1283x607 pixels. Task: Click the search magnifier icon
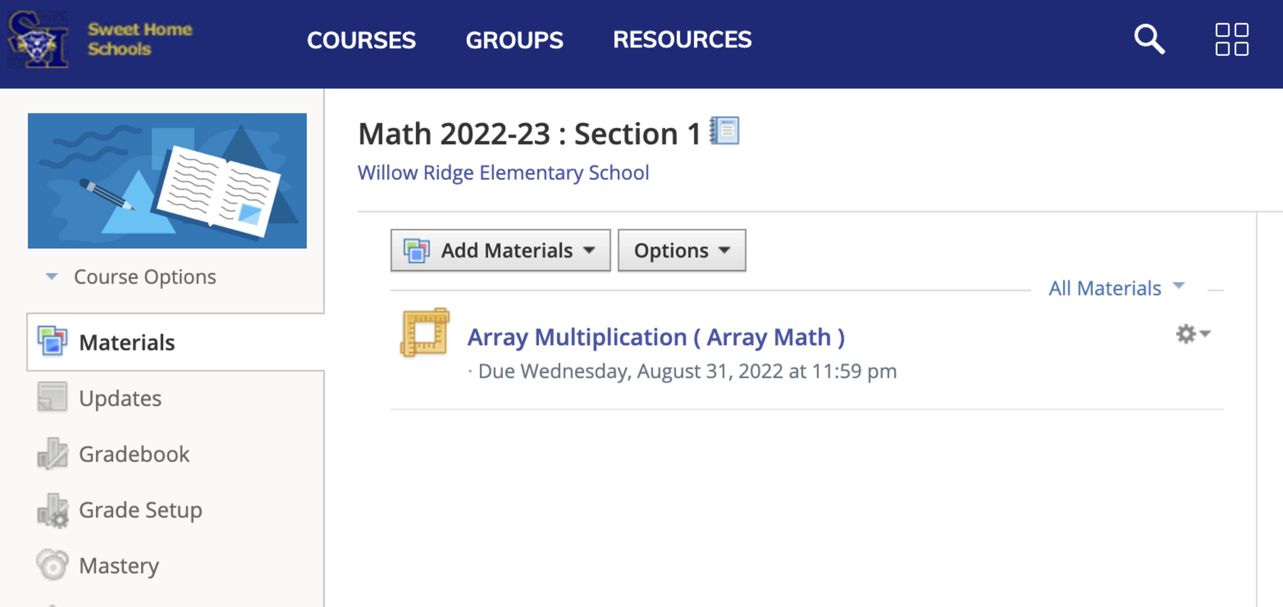[1149, 39]
